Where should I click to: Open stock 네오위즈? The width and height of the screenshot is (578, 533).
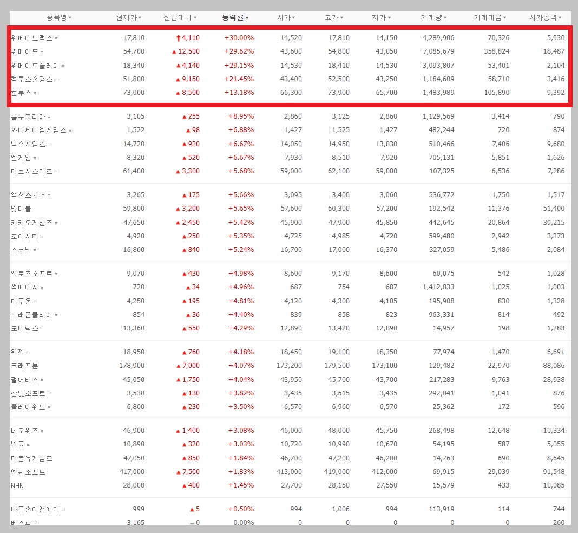[x=25, y=431]
